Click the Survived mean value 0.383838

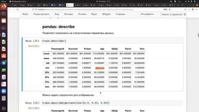point(73,58)
